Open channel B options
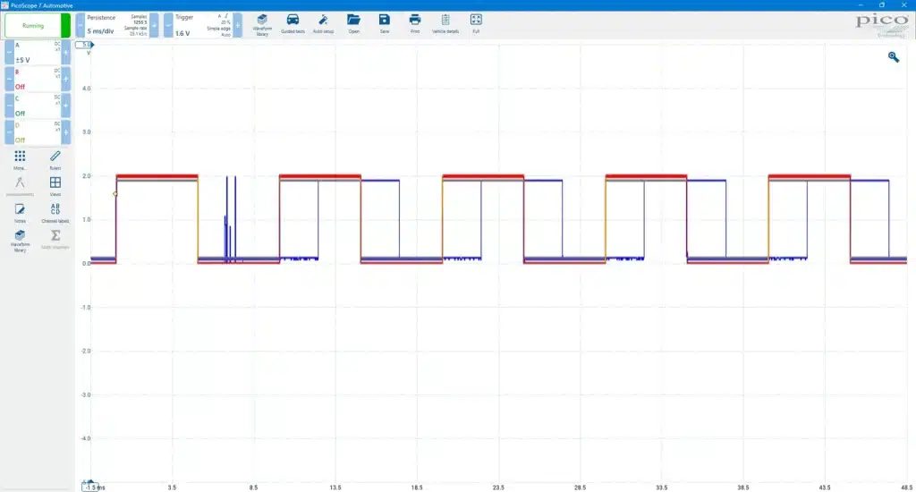 pyautogui.click(x=38, y=79)
